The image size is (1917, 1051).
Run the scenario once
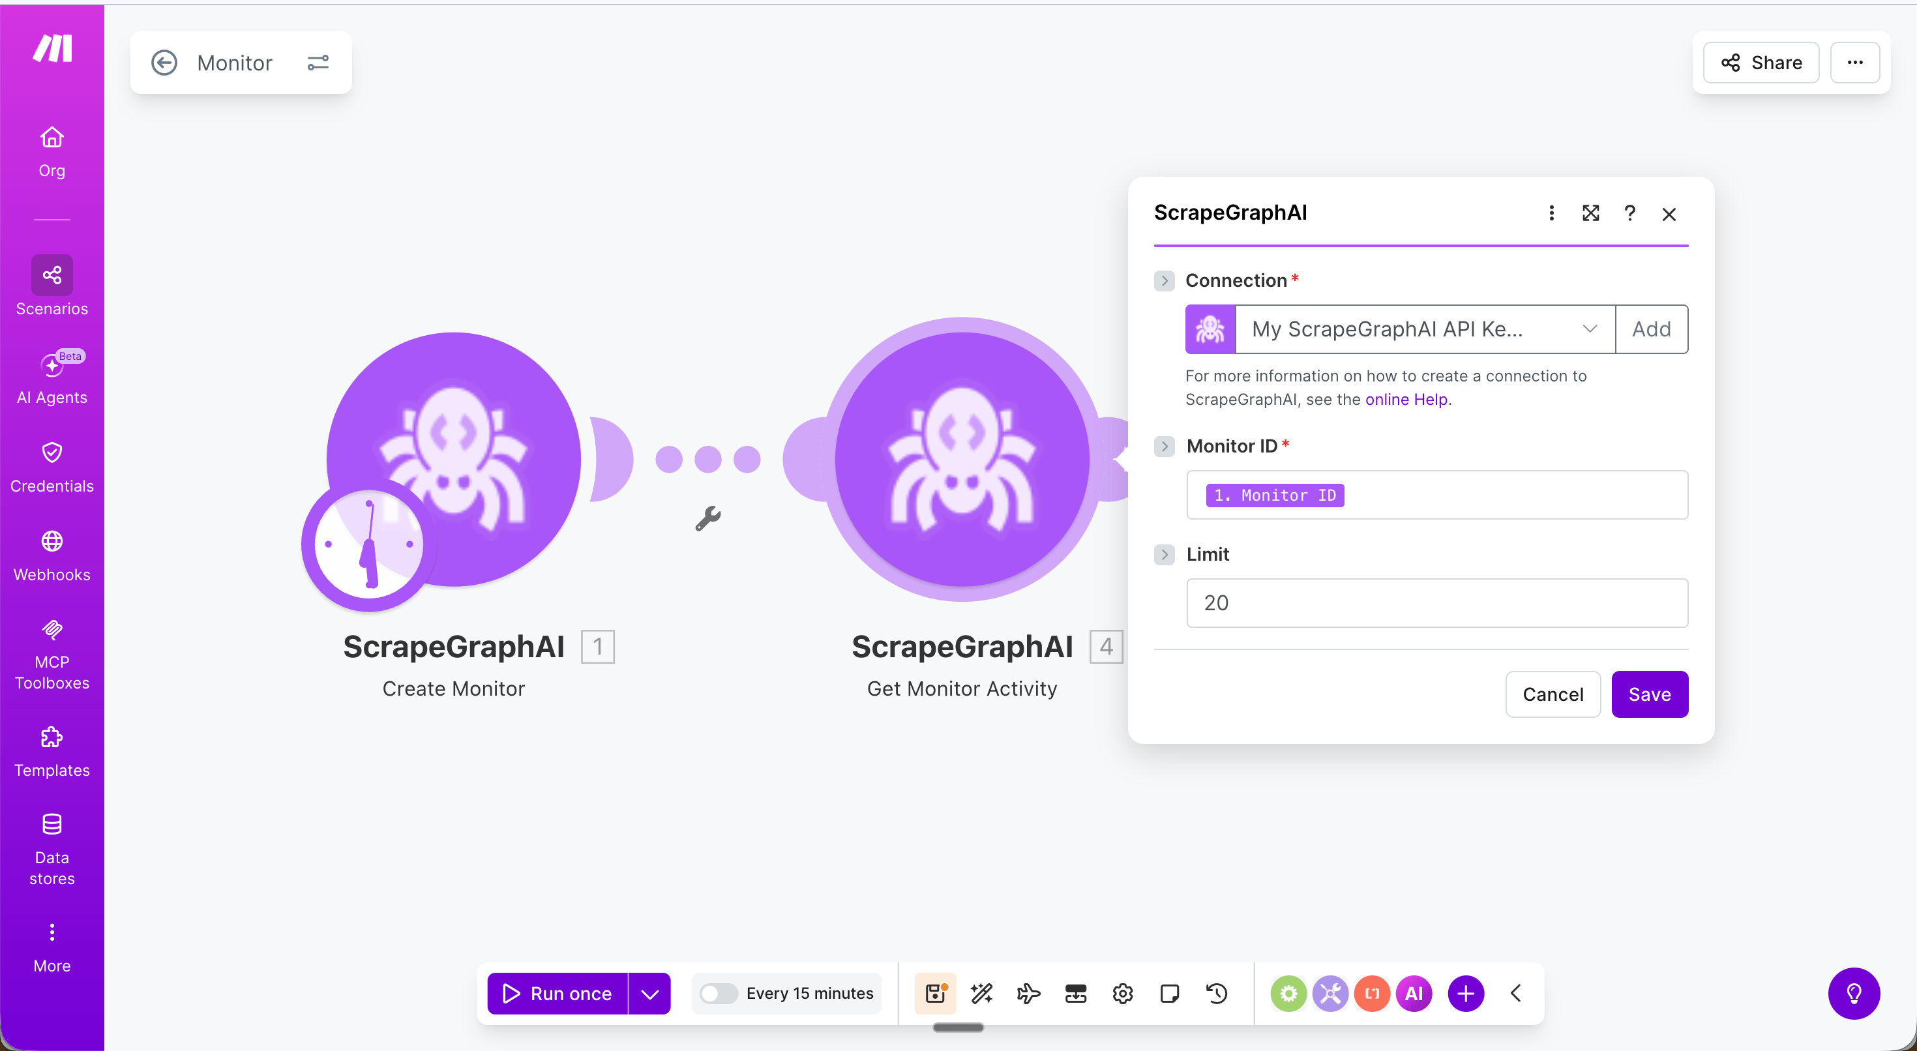557,993
